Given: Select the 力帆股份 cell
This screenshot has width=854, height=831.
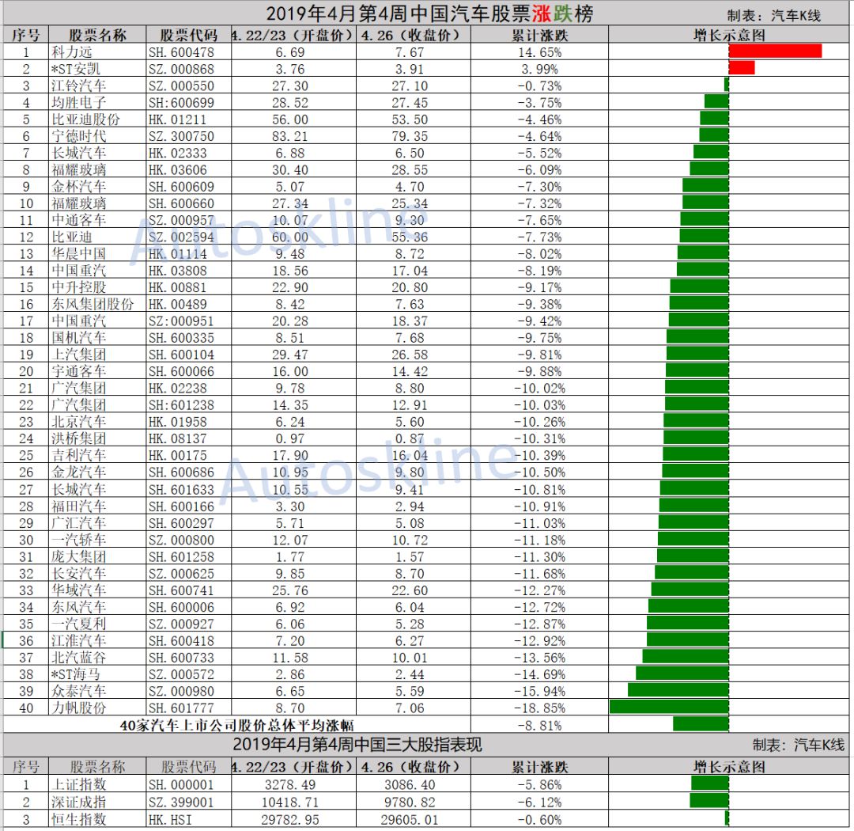Looking at the screenshot, I should point(97,708).
